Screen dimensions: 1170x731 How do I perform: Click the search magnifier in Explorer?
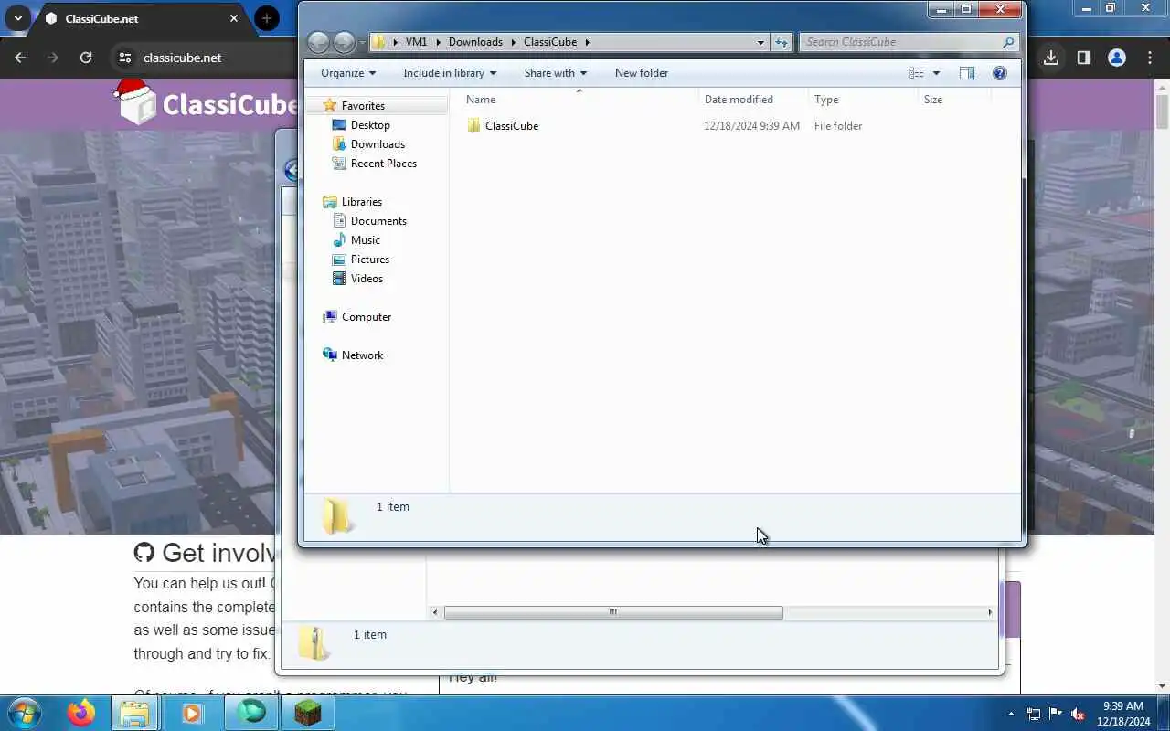[x=1008, y=42]
